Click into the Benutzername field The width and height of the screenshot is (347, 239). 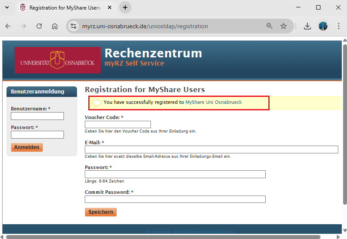(x=37, y=116)
